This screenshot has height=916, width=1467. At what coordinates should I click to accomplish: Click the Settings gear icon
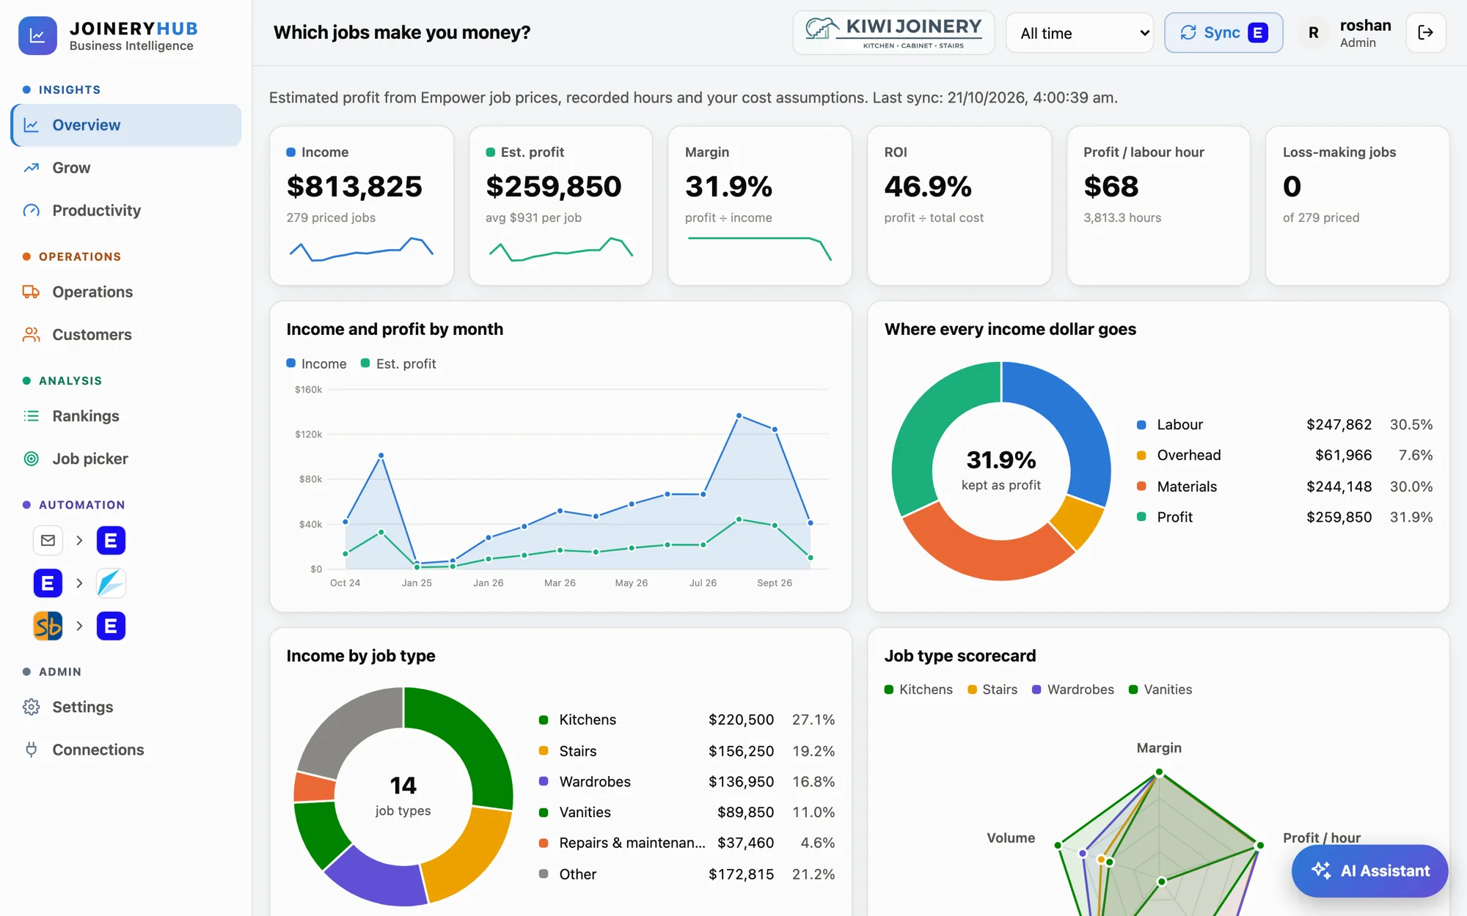click(x=31, y=707)
